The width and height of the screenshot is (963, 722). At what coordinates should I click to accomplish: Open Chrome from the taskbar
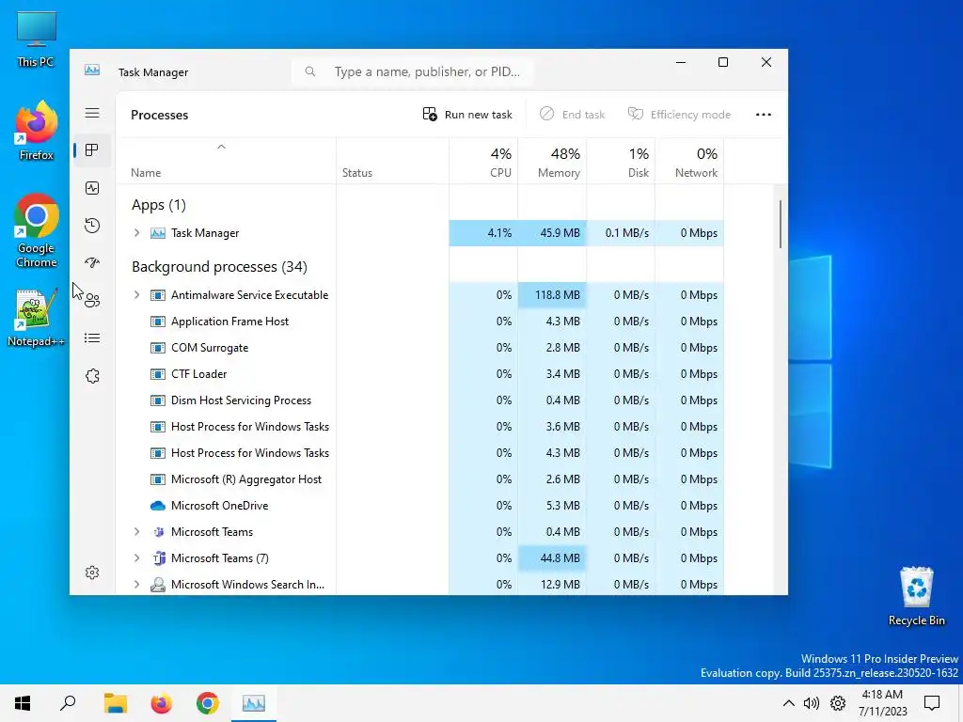click(x=208, y=703)
